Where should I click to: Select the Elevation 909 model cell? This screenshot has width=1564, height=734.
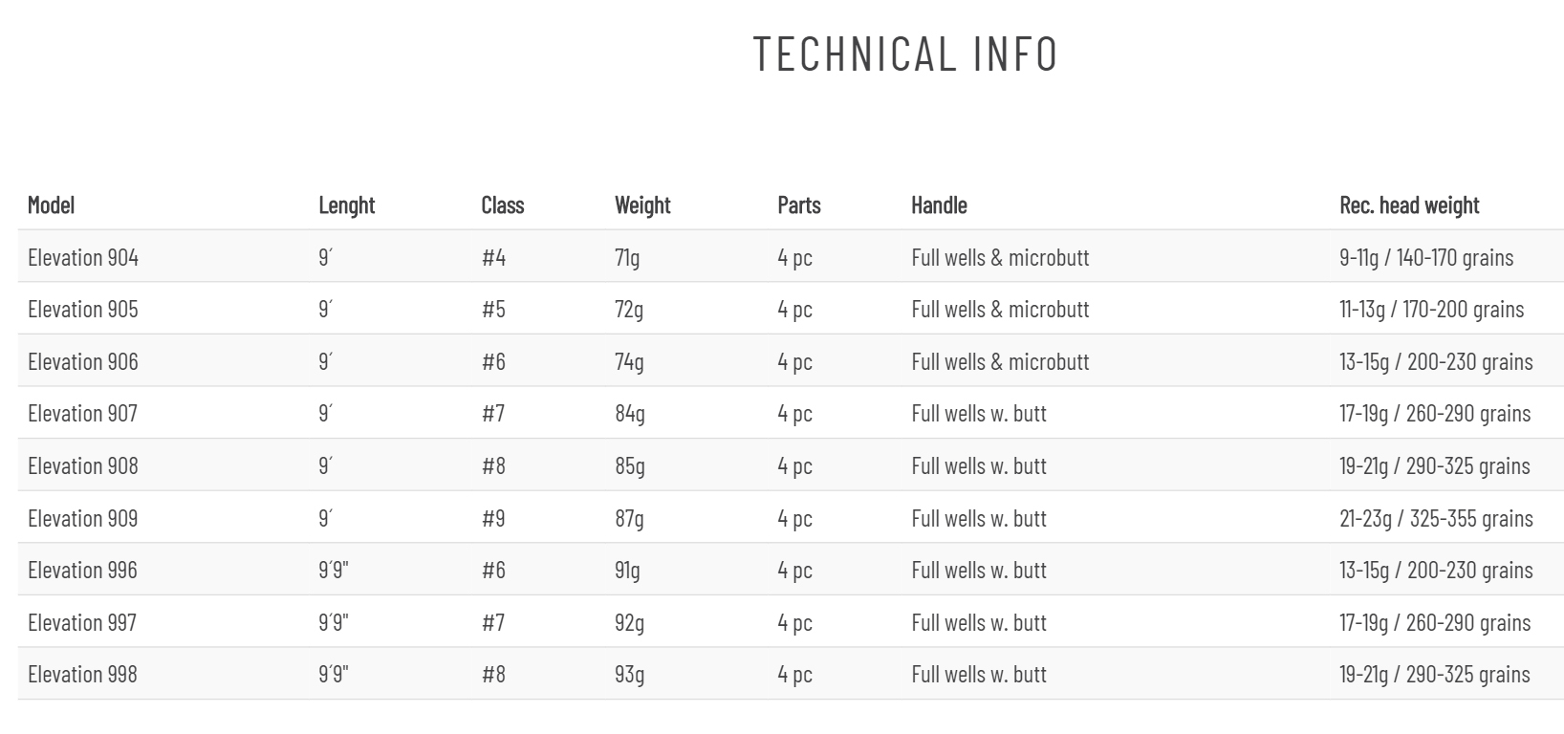(82, 518)
